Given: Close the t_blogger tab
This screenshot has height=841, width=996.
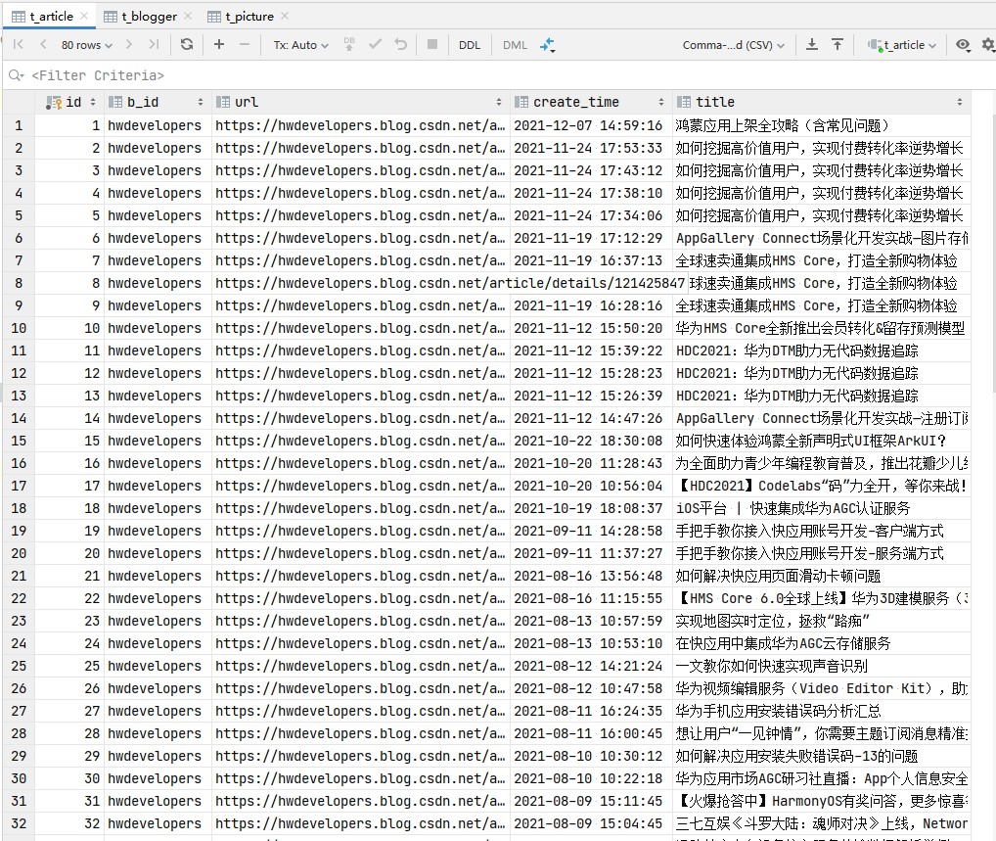Looking at the screenshot, I should click(188, 16).
